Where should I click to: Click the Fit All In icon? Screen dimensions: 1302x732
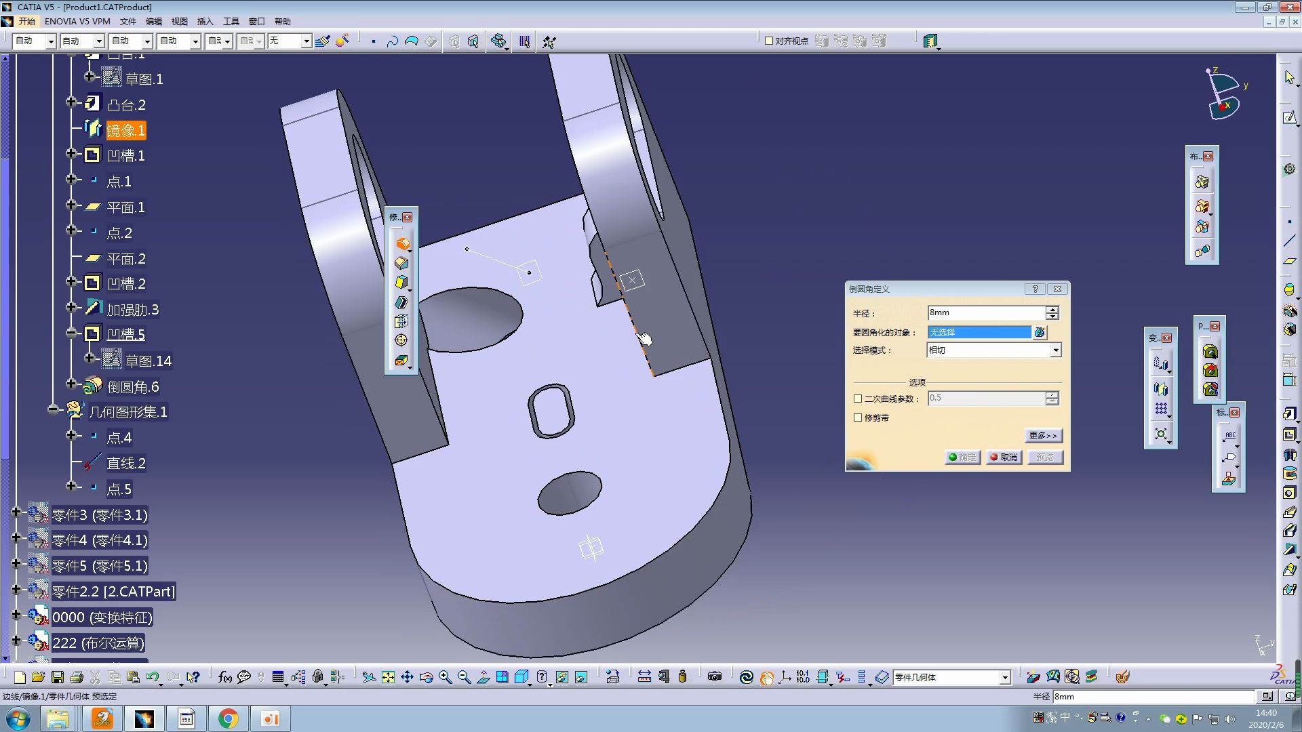click(388, 677)
